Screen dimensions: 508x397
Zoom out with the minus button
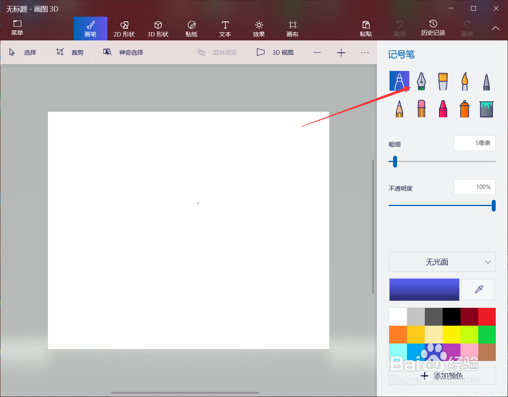coord(317,52)
